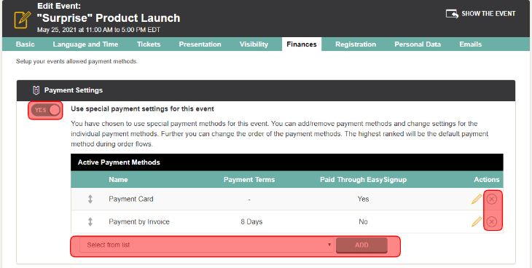Click the ADD payment method button
Image resolution: width=532 pixels, height=268 pixels.
pos(361,245)
